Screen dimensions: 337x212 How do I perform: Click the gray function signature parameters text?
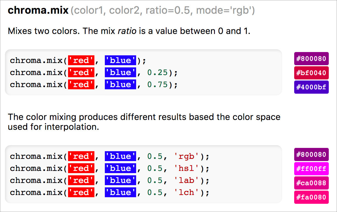tap(162, 11)
